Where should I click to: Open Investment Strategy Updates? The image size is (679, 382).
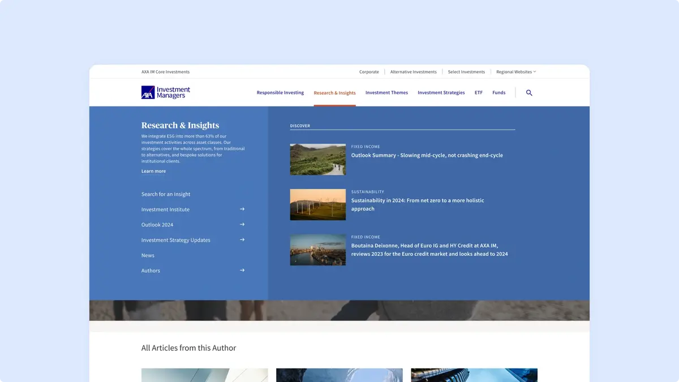pyautogui.click(x=176, y=240)
